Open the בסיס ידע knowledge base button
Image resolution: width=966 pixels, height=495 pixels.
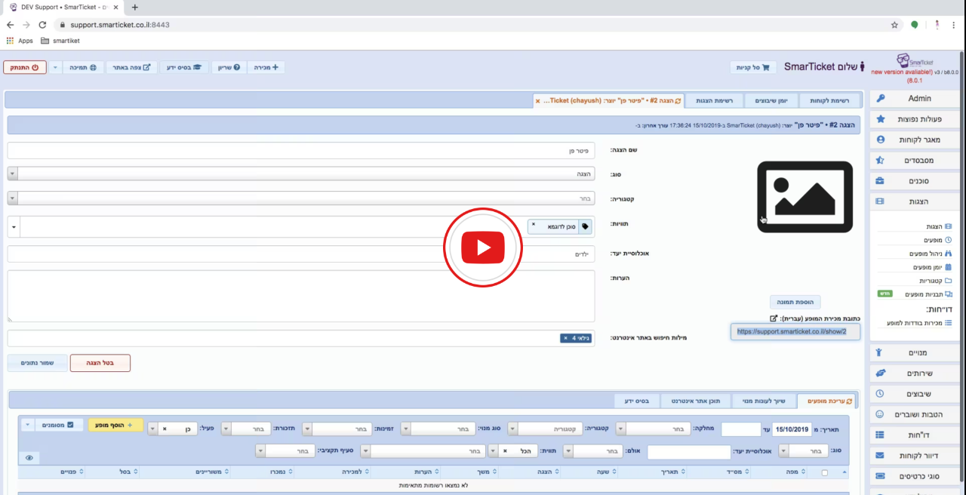point(184,67)
